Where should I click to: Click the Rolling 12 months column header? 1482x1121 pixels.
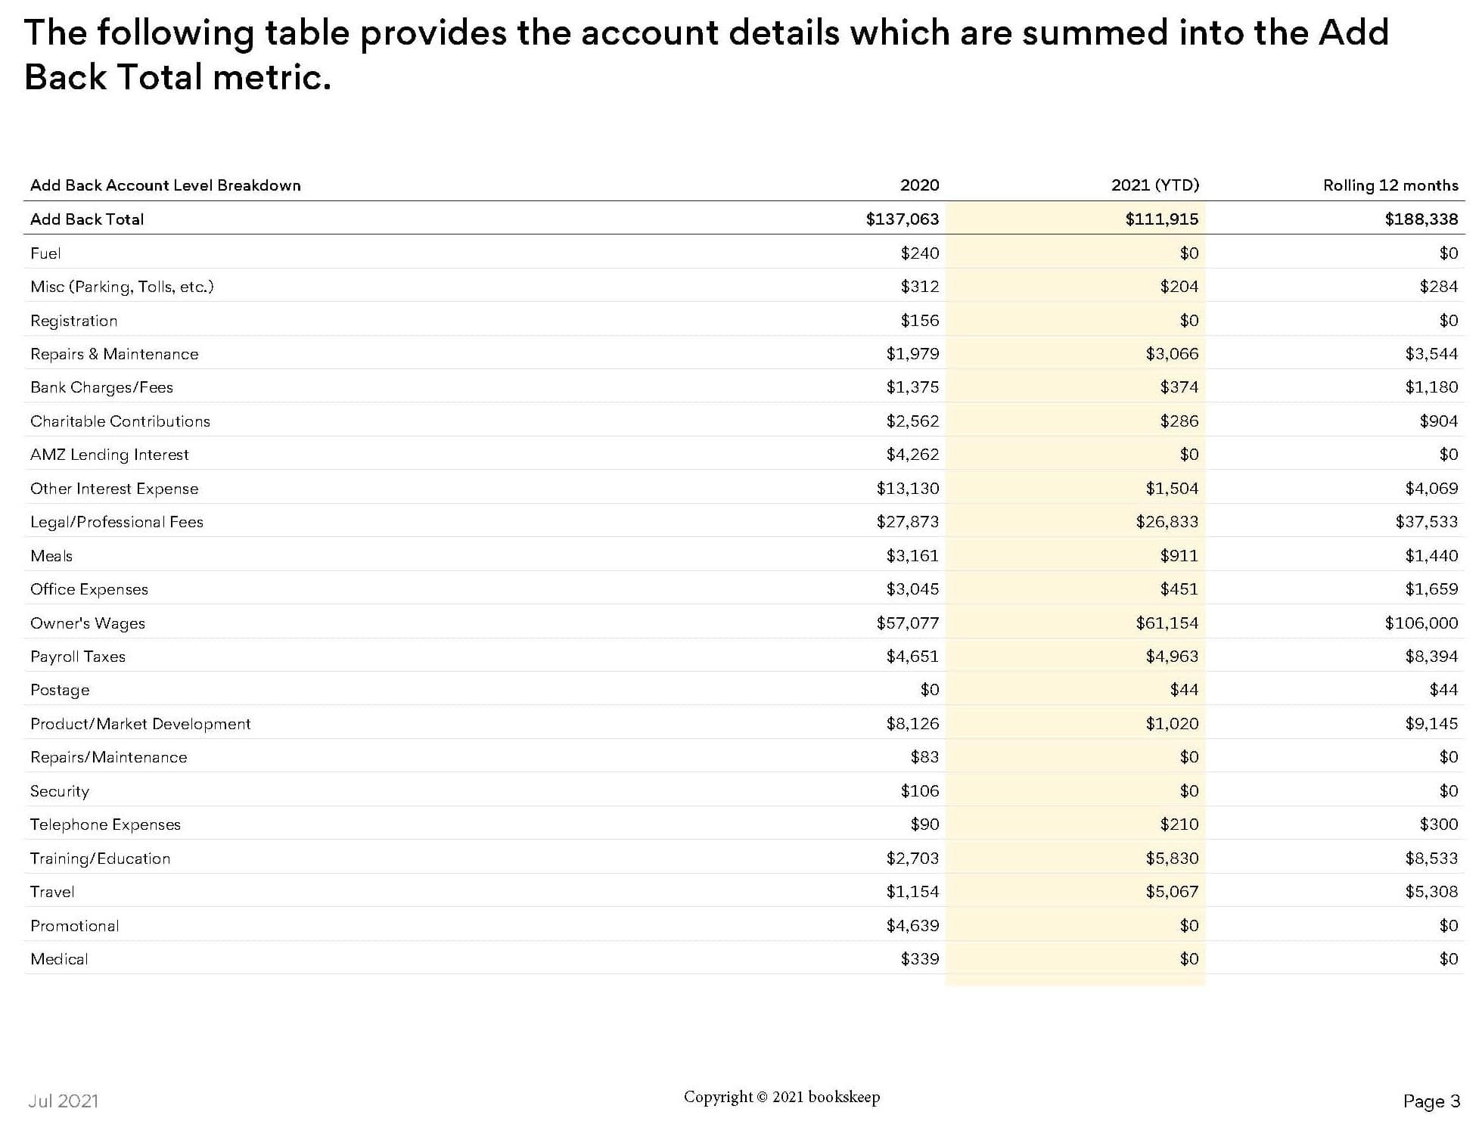pyautogui.click(x=1390, y=185)
